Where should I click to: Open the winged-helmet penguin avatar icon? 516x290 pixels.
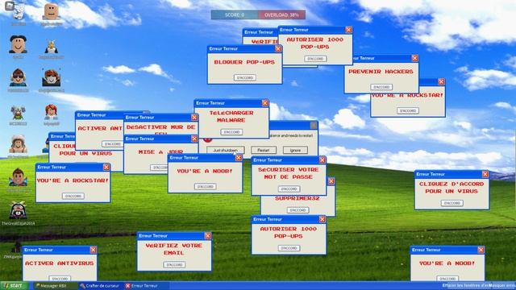tap(52, 46)
